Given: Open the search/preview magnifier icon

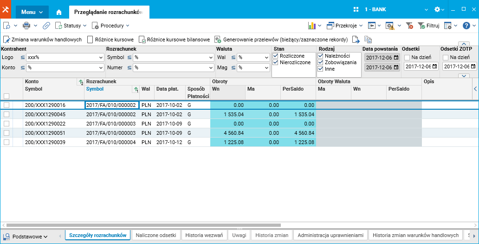Looking at the screenshot, I should point(6,26).
